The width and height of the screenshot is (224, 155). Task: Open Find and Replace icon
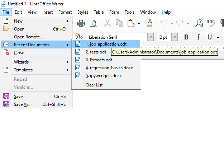199,23
